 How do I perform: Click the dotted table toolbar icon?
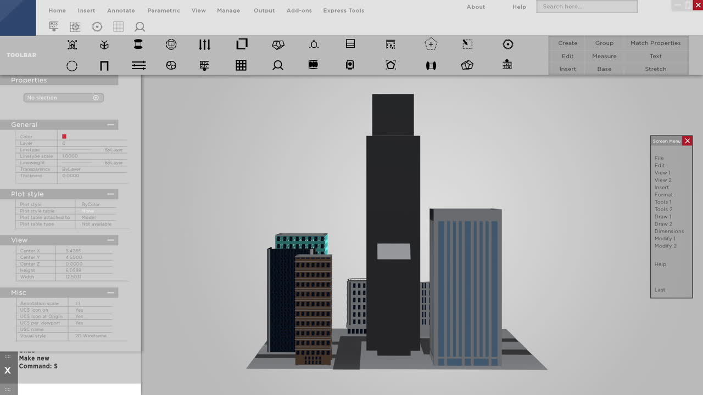[390, 44]
